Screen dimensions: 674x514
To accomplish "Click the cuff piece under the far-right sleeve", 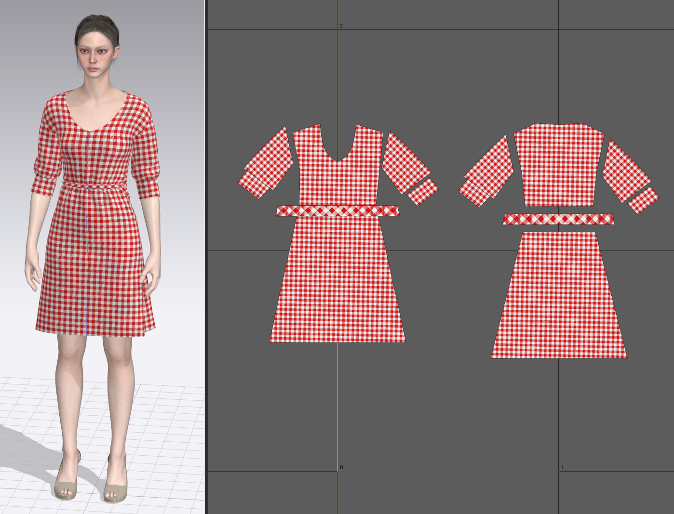I will click(644, 200).
